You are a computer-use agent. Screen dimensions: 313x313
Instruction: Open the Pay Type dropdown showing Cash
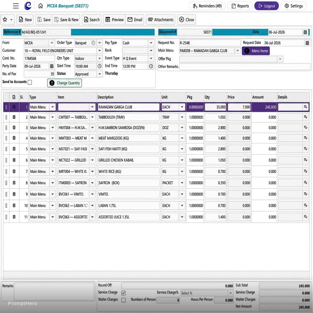(151, 43)
